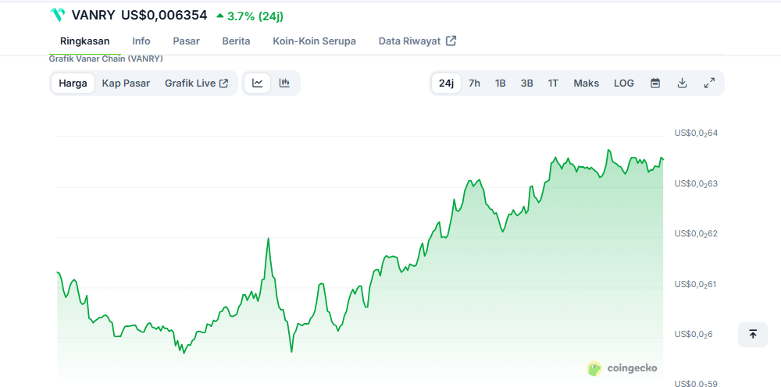Open the calendar date range picker
781x387 pixels.
[x=655, y=83]
